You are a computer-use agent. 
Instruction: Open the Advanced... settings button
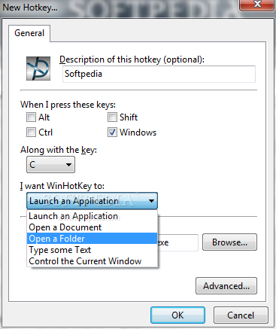tap(226, 286)
